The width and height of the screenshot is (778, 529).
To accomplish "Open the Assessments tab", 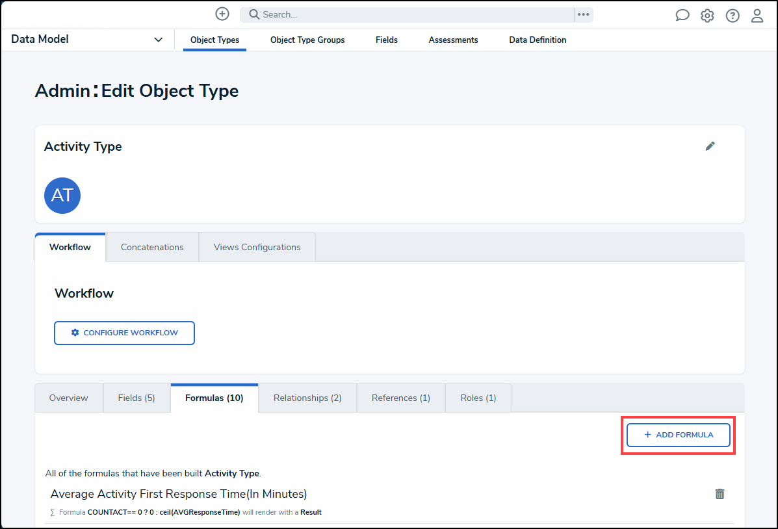I will click(453, 40).
